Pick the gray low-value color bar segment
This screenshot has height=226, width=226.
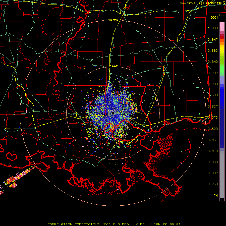click(x=222, y=175)
